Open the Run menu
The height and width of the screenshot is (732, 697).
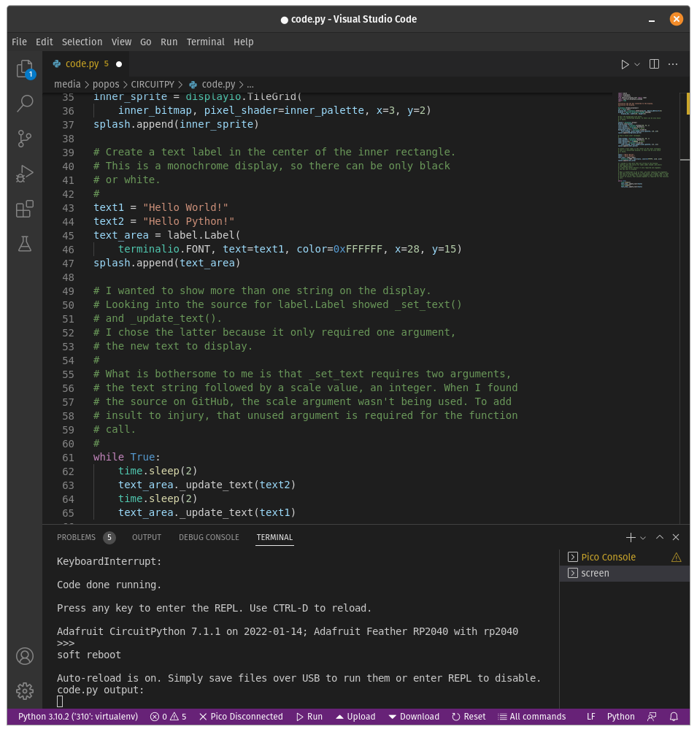(169, 42)
